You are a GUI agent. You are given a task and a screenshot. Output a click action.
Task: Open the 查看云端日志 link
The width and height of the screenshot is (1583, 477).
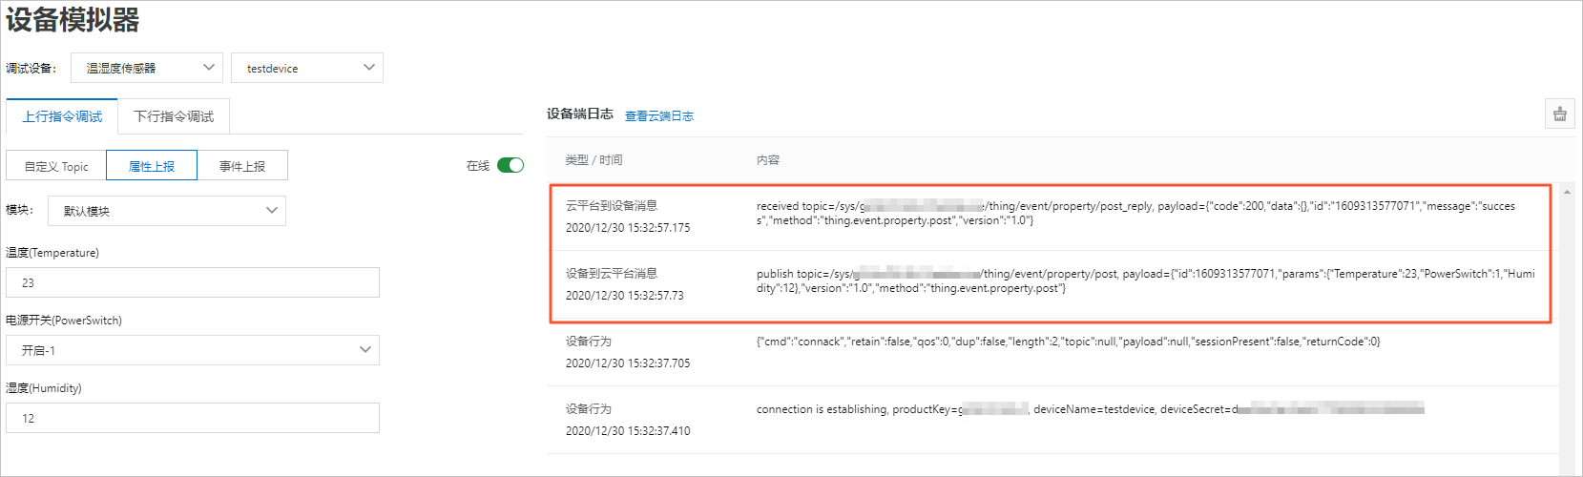tap(659, 116)
